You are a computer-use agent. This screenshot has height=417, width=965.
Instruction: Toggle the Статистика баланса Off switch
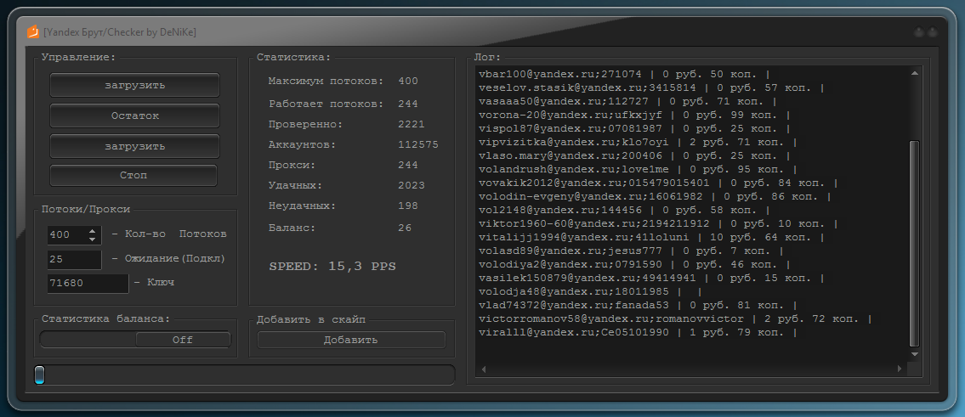pyautogui.click(x=135, y=340)
